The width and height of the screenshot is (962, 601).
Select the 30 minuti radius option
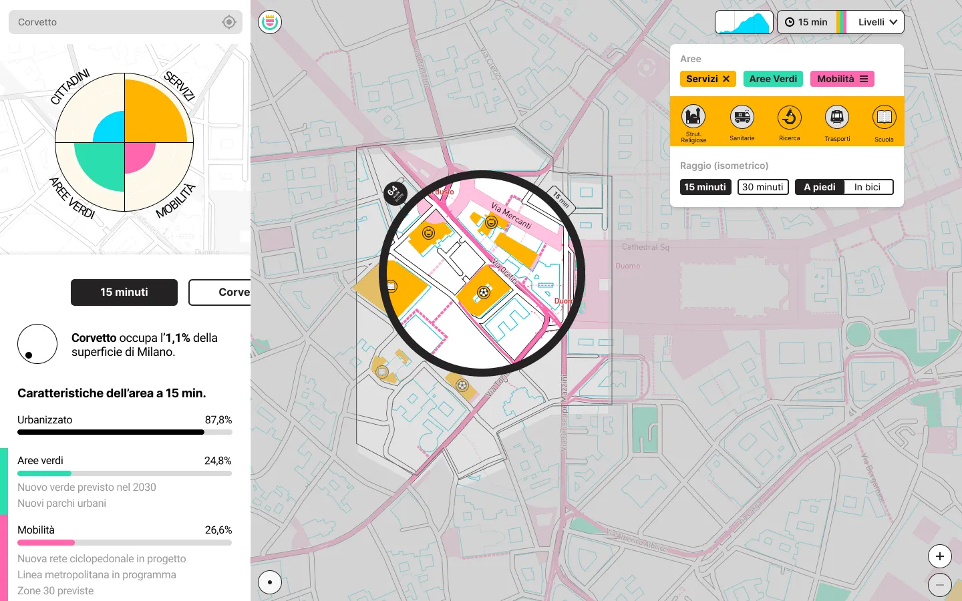(x=763, y=187)
